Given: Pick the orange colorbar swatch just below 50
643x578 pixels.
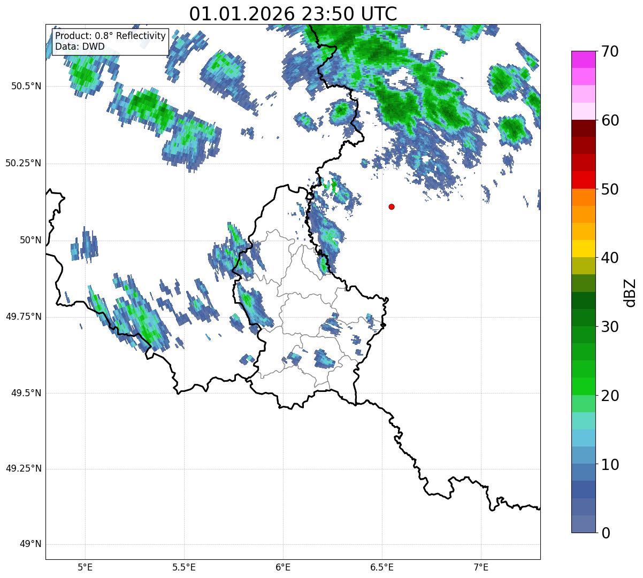Looking at the screenshot, I should pyautogui.click(x=583, y=197).
